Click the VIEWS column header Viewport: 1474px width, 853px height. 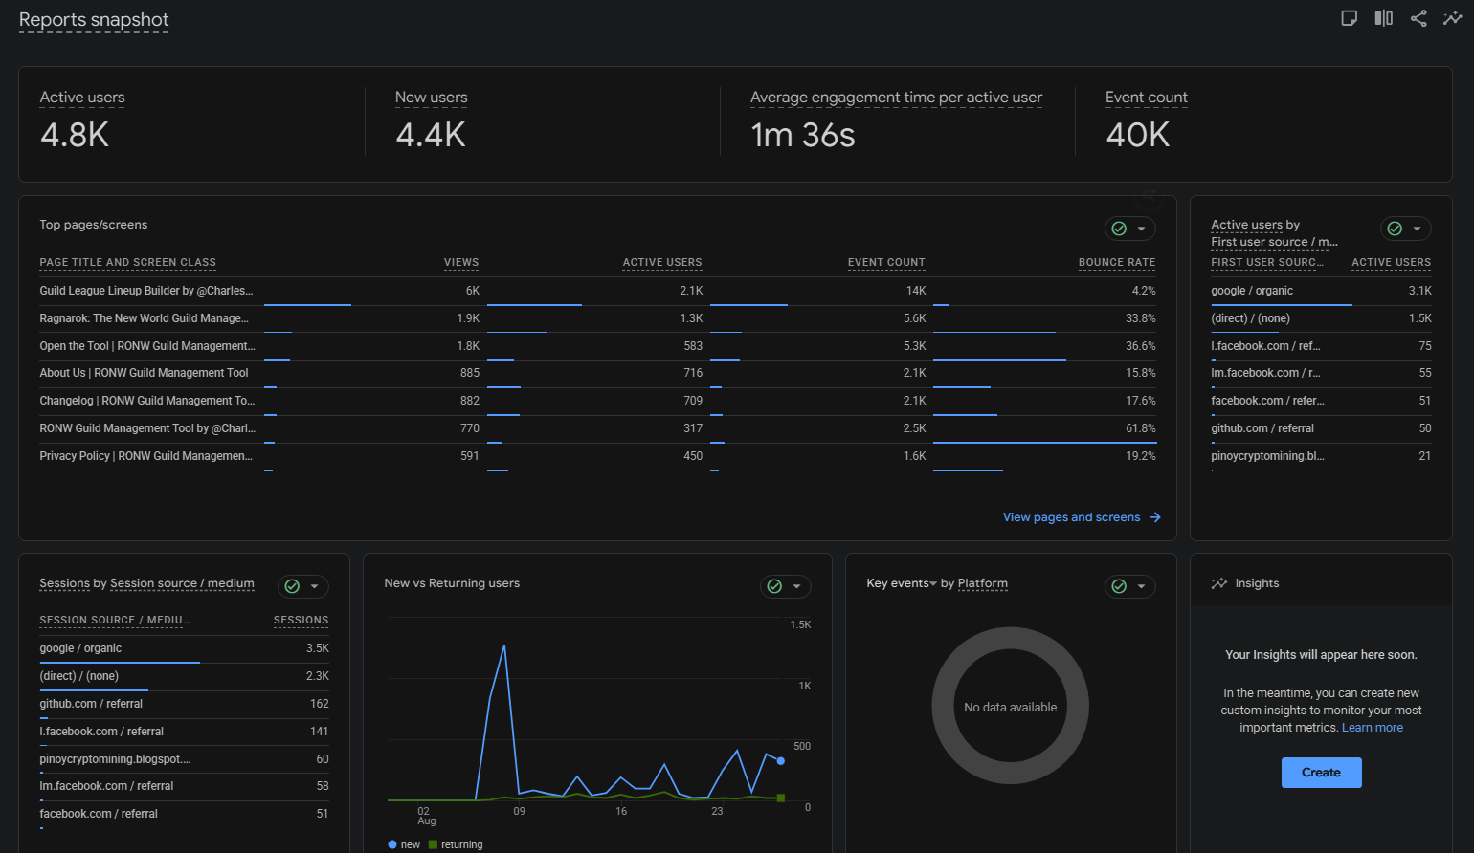point(461,263)
